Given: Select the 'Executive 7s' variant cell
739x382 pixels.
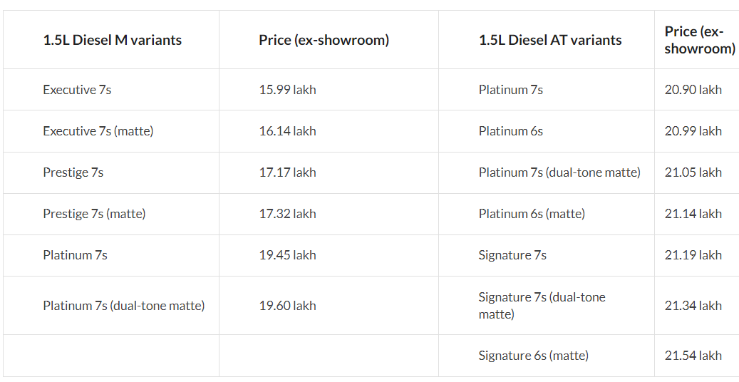Looking at the screenshot, I should point(77,90).
